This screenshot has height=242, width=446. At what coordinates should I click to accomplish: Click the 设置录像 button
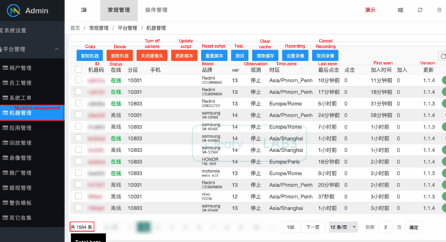295,56
